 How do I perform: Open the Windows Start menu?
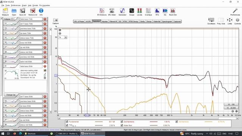3,134
